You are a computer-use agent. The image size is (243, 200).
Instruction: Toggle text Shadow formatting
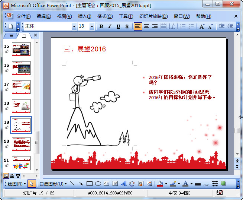click(127, 26)
